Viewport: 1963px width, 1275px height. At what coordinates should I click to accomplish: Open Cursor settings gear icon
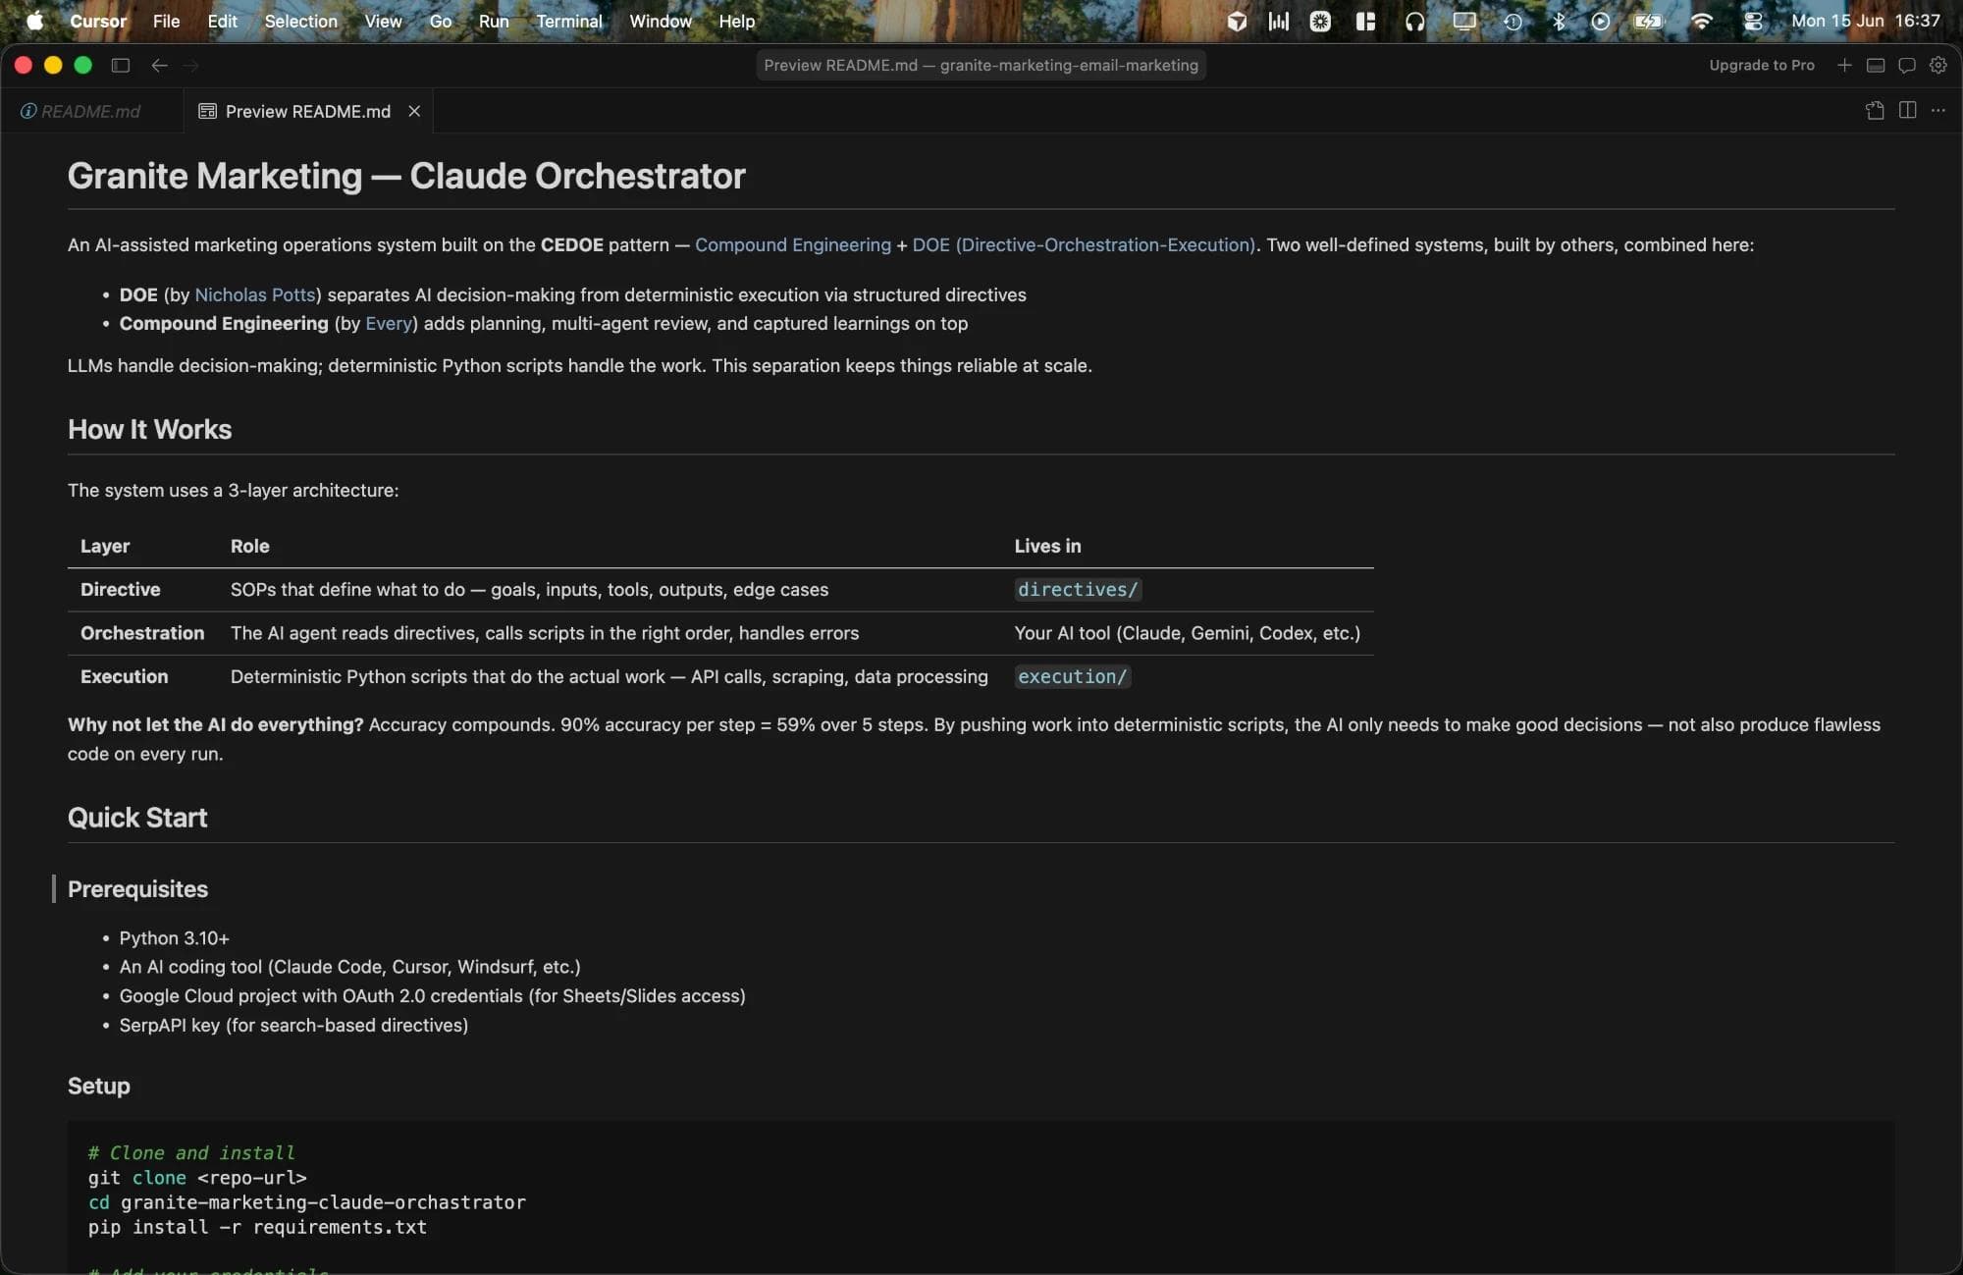(x=1938, y=65)
